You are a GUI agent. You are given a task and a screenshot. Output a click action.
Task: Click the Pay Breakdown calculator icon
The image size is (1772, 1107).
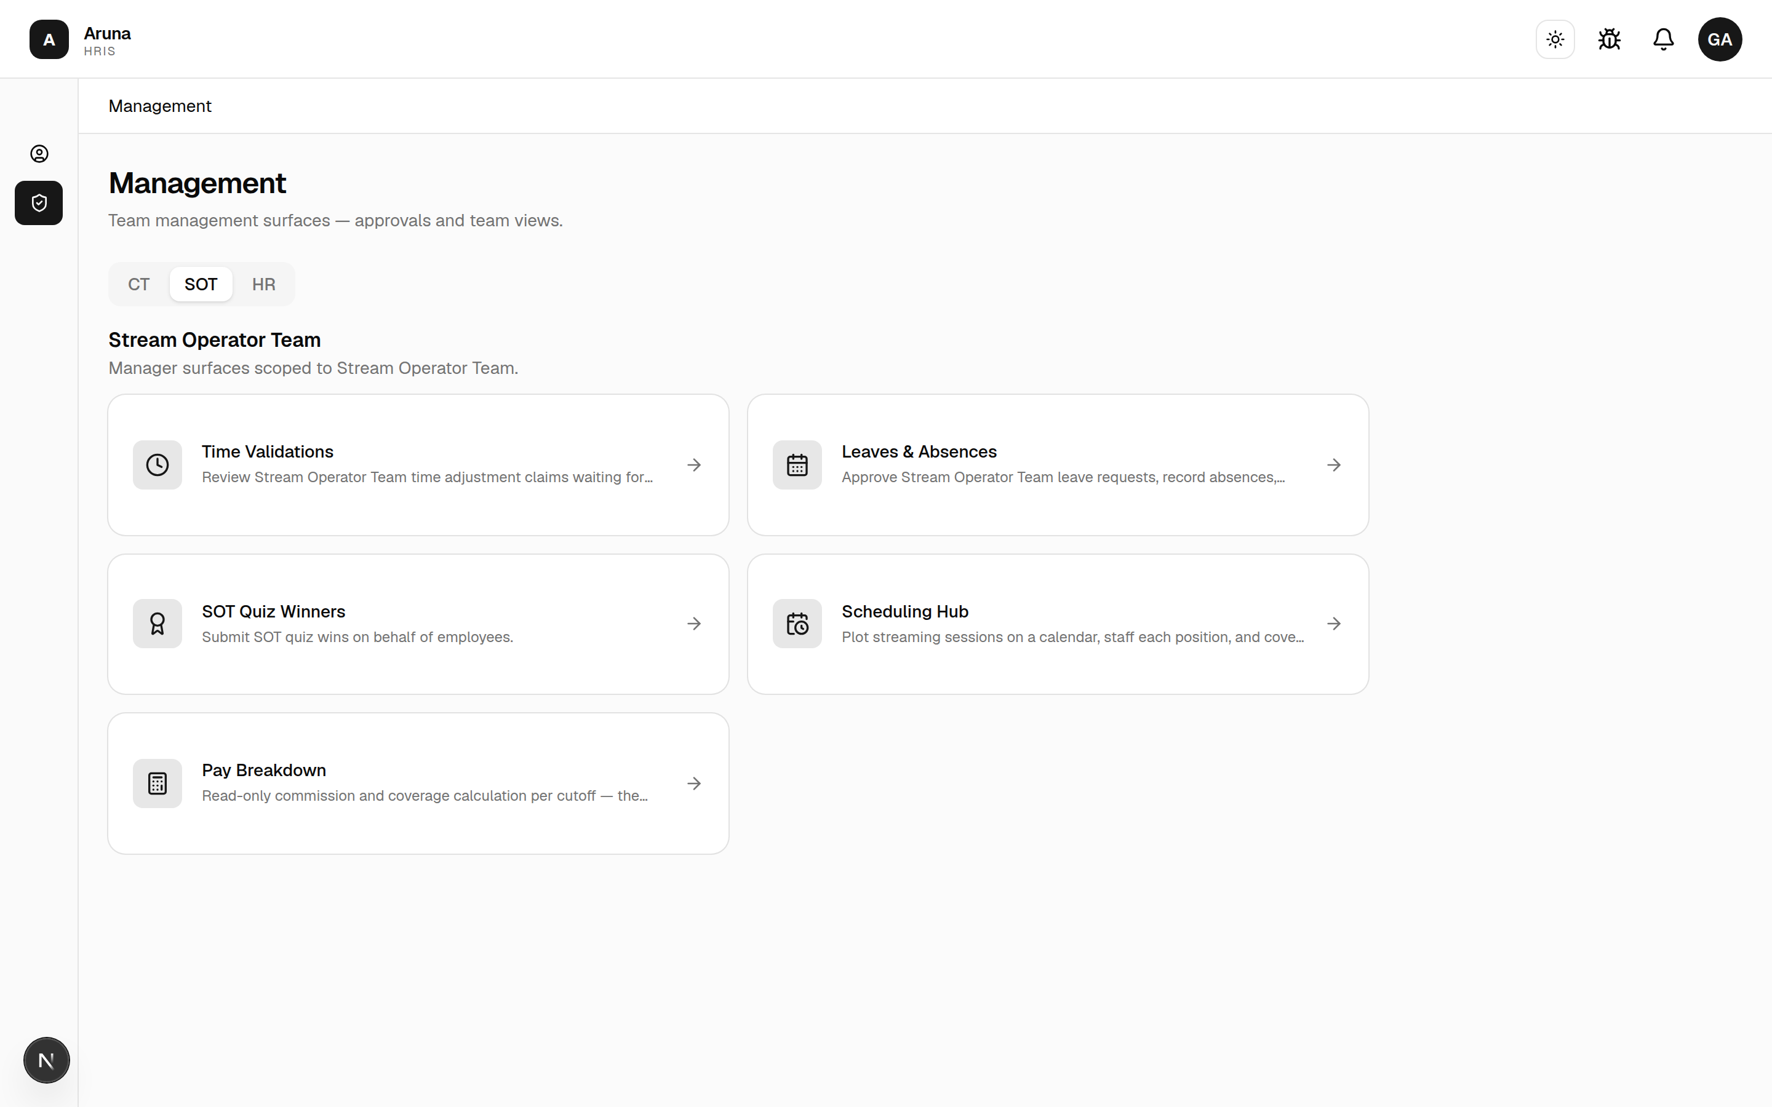[158, 784]
